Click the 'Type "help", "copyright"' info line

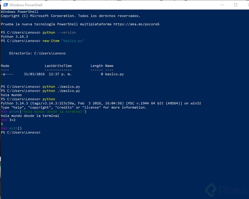[74, 107]
